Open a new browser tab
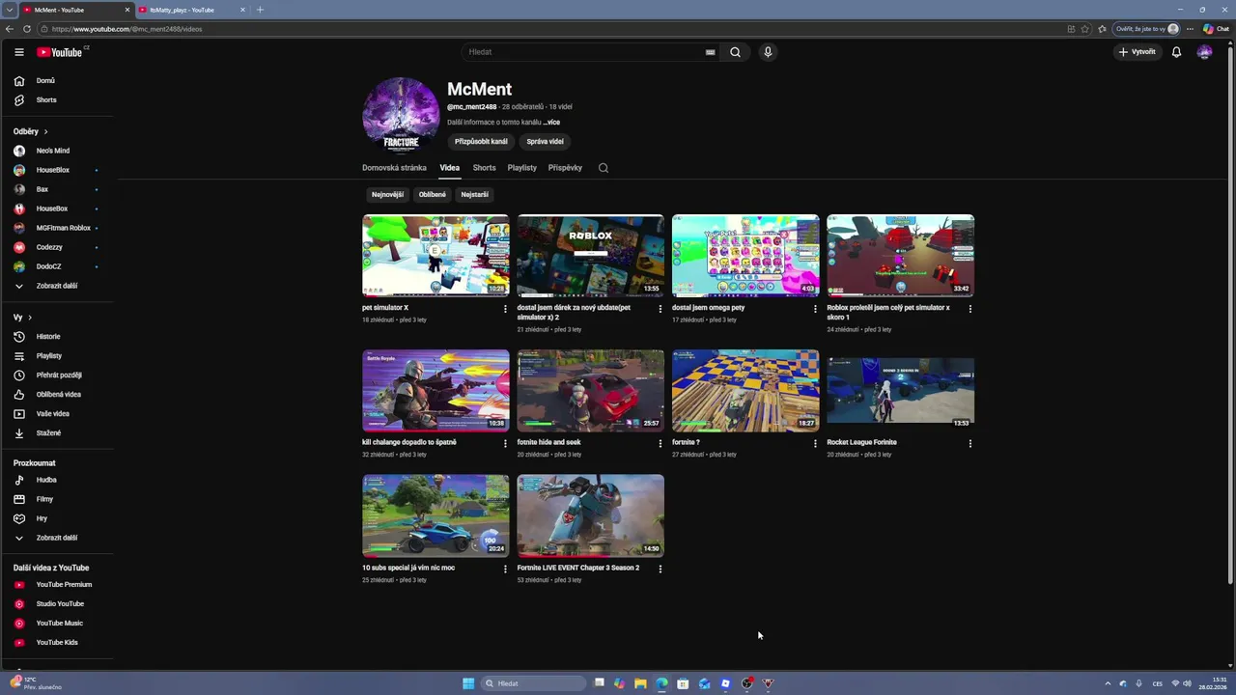The height and width of the screenshot is (695, 1236). point(260,10)
